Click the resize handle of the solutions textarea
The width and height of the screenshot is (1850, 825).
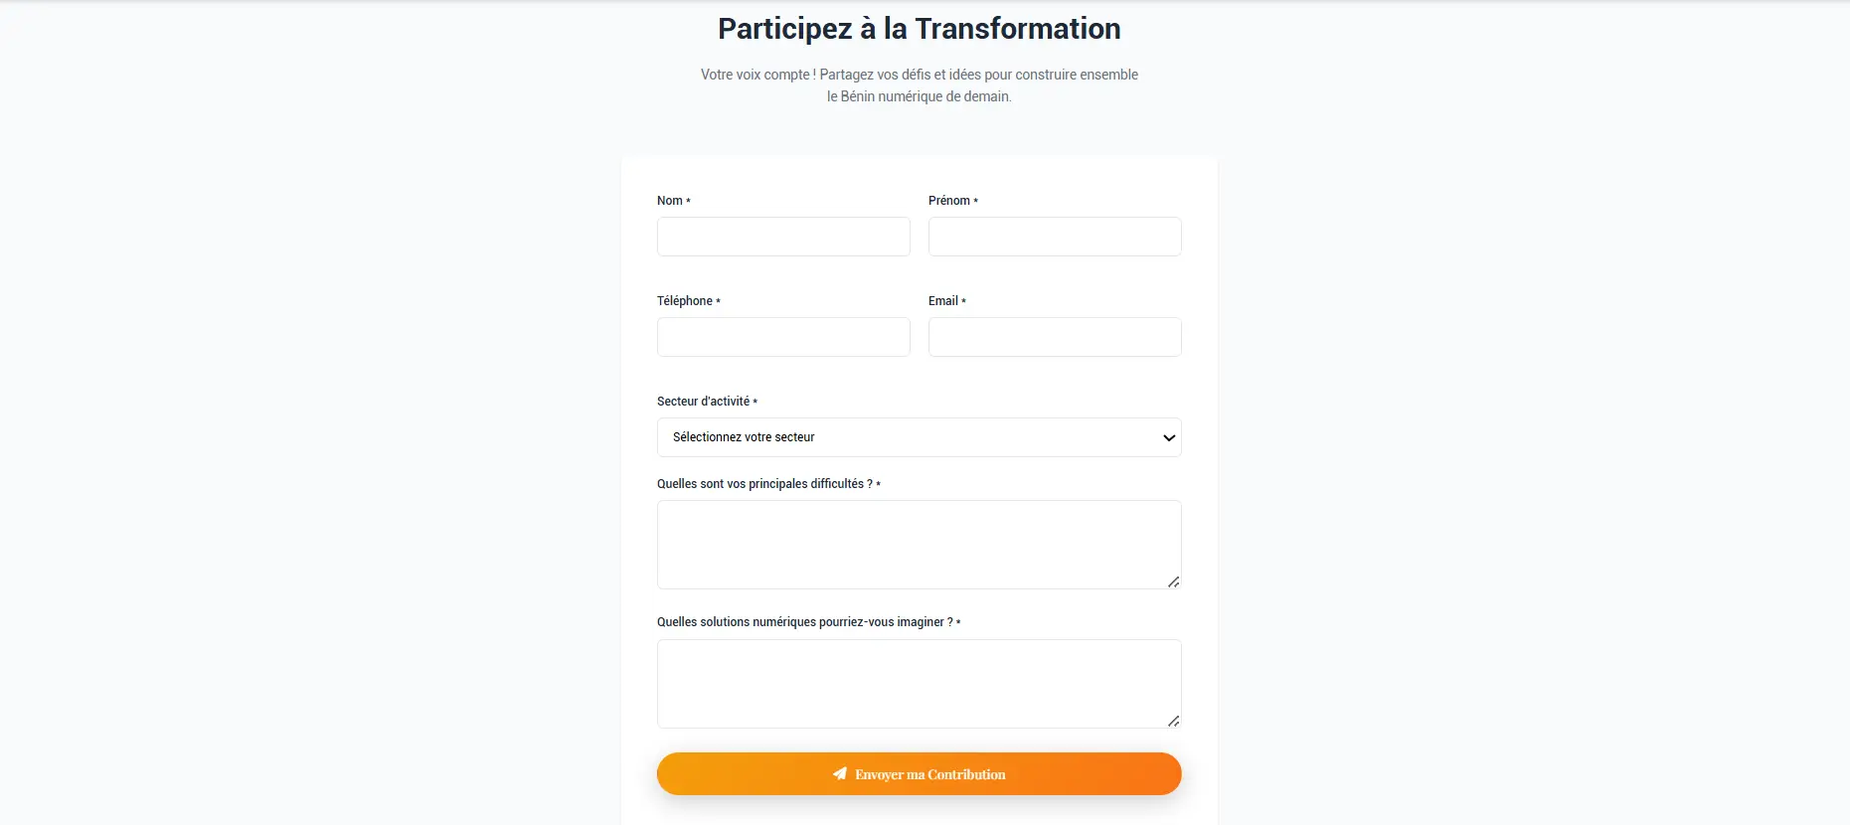1173,721
